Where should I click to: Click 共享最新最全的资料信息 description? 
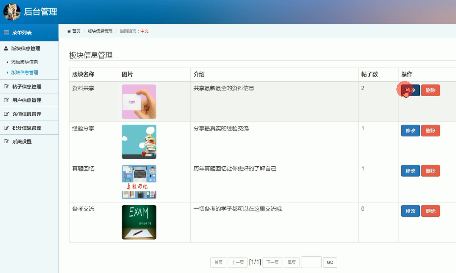pyautogui.click(x=224, y=88)
